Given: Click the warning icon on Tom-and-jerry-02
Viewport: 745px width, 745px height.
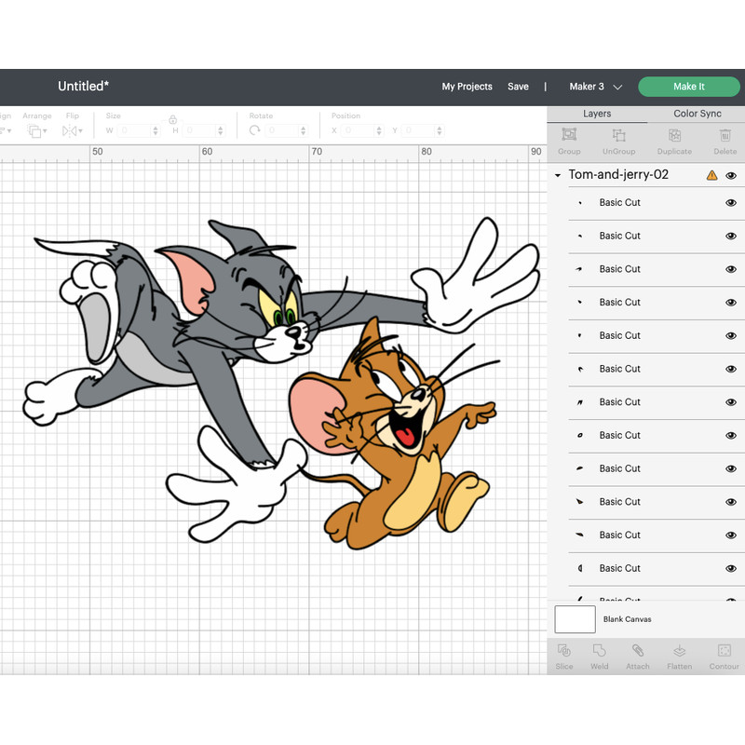Looking at the screenshot, I should (x=710, y=174).
